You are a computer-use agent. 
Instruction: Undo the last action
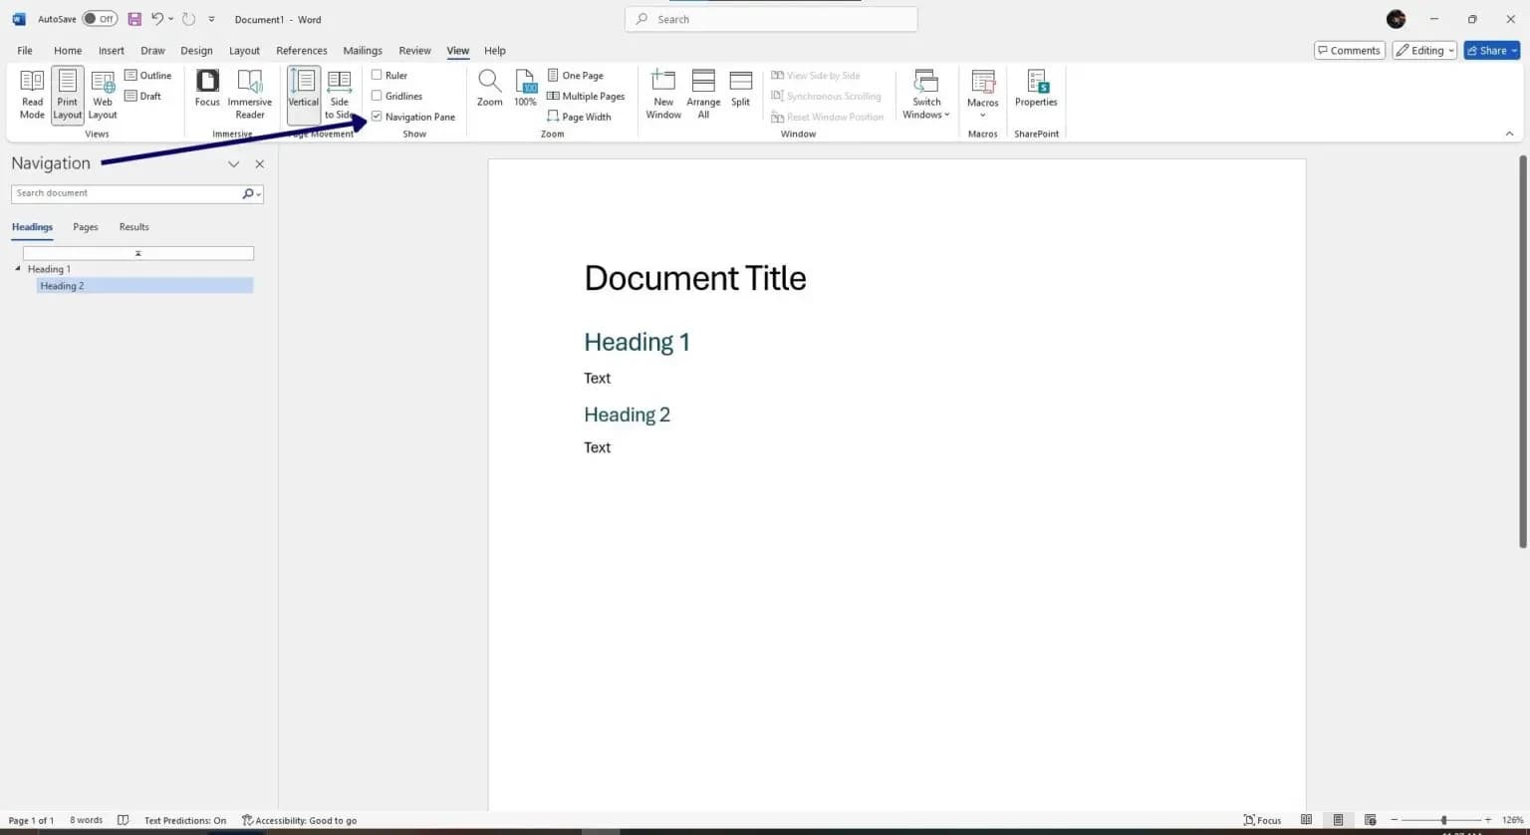(157, 19)
